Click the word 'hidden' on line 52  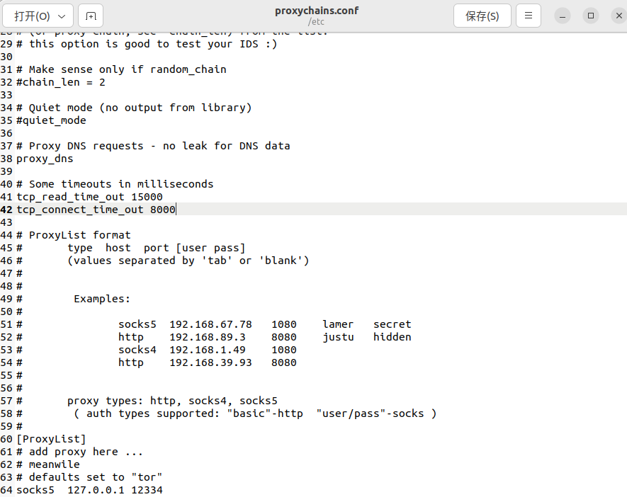coord(392,337)
